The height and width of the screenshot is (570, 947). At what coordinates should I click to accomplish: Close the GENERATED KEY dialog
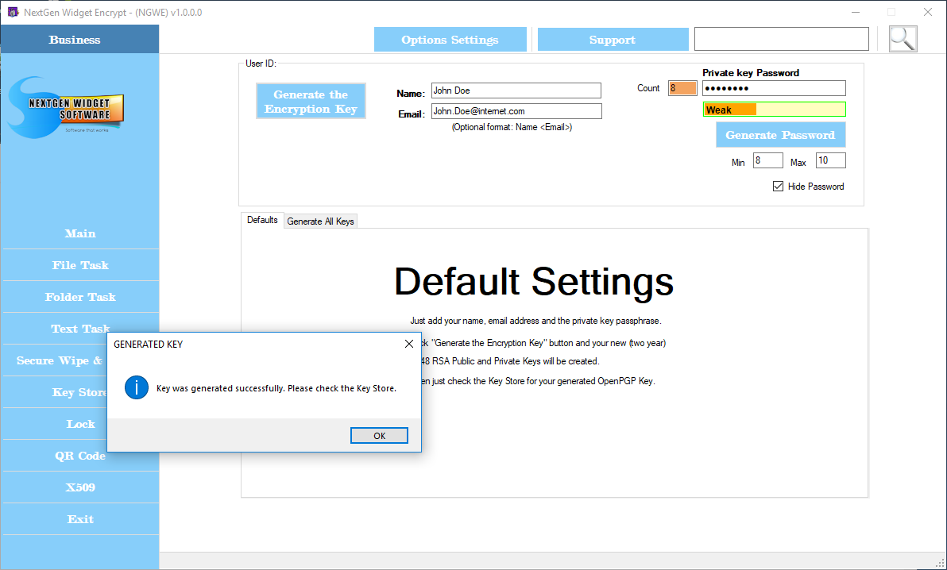tap(409, 344)
